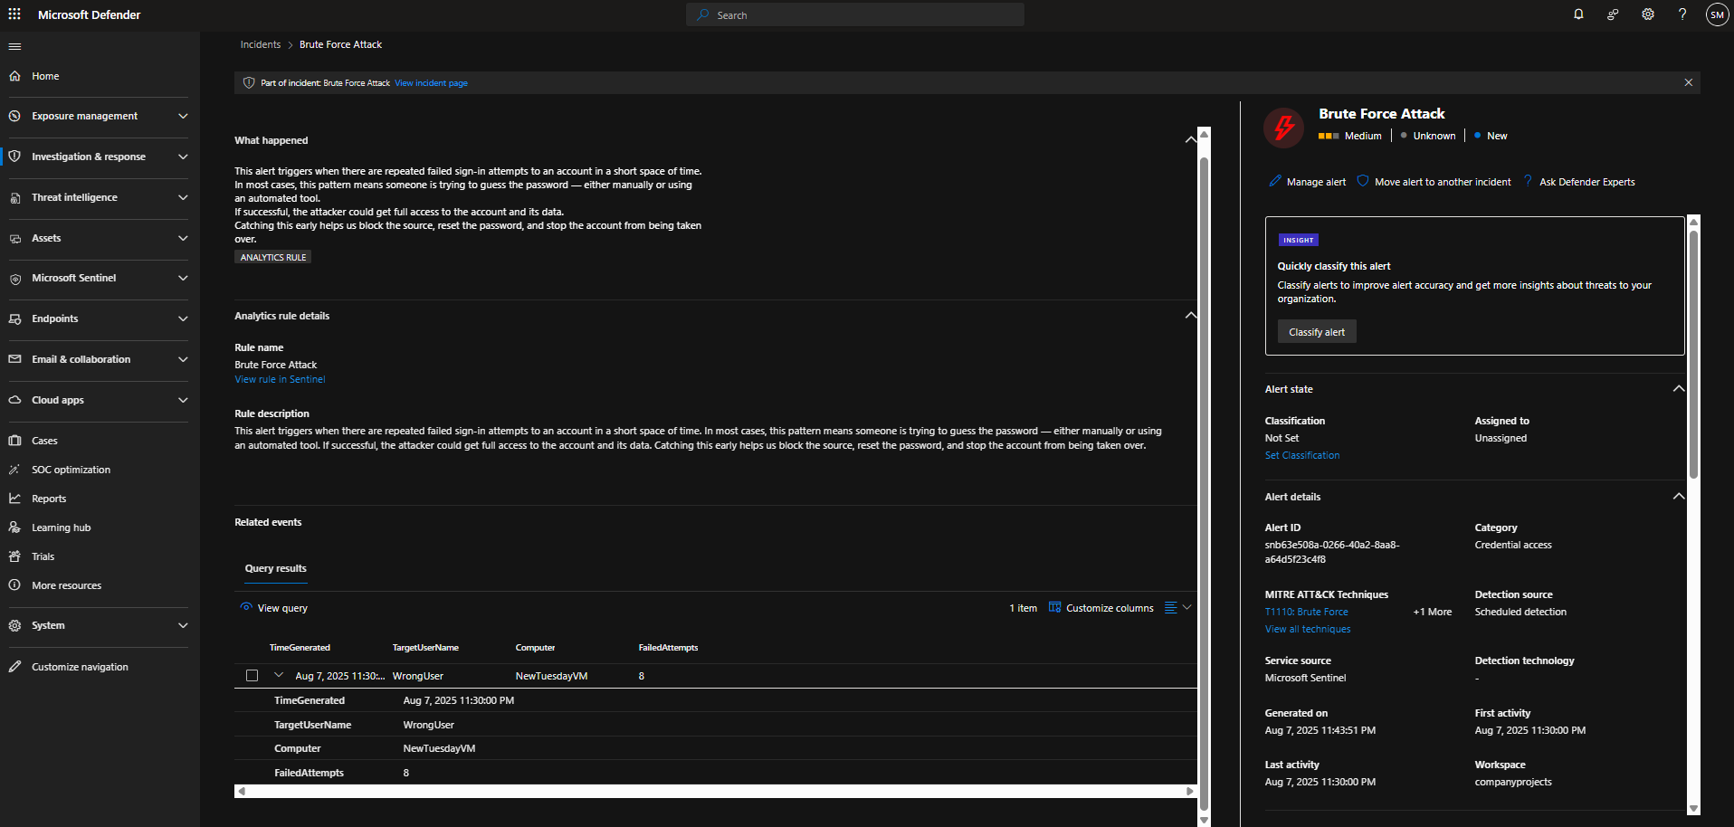The height and width of the screenshot is (827, 1734).
Task: Navigate to Incidents breadcrumb
Action: (261, 44)
